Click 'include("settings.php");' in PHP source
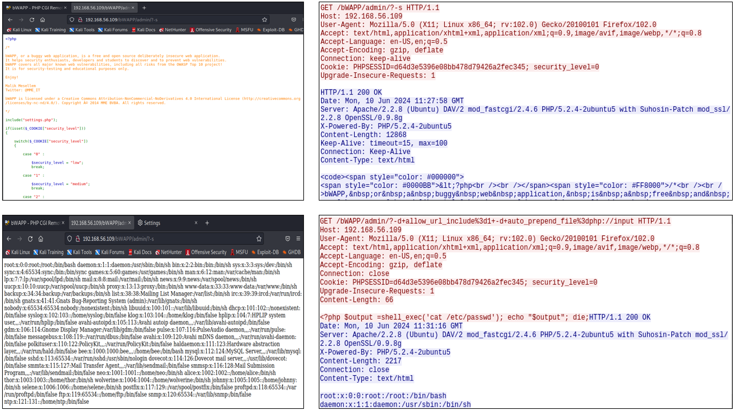736x411 pixels. [31, 120]
